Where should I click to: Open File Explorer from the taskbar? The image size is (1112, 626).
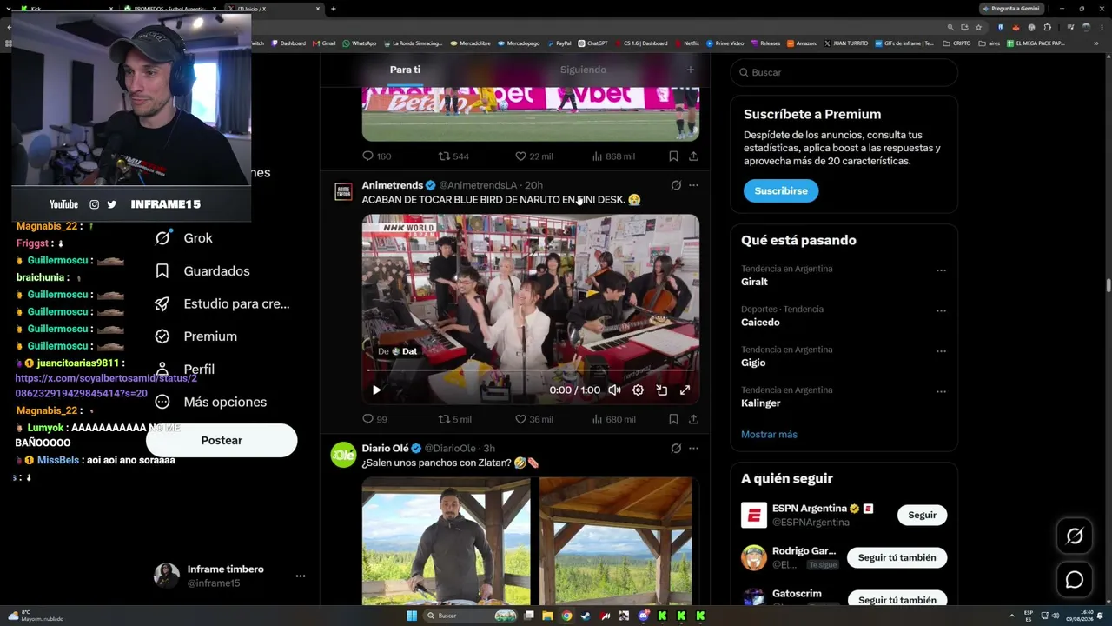point(547,616)
